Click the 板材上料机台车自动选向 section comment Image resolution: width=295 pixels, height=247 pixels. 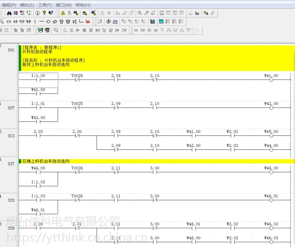click(46, 65)
